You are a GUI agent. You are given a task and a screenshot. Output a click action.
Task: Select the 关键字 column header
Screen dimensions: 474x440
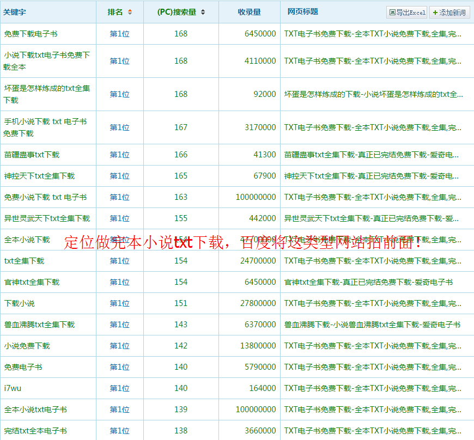tap(15, 12)
